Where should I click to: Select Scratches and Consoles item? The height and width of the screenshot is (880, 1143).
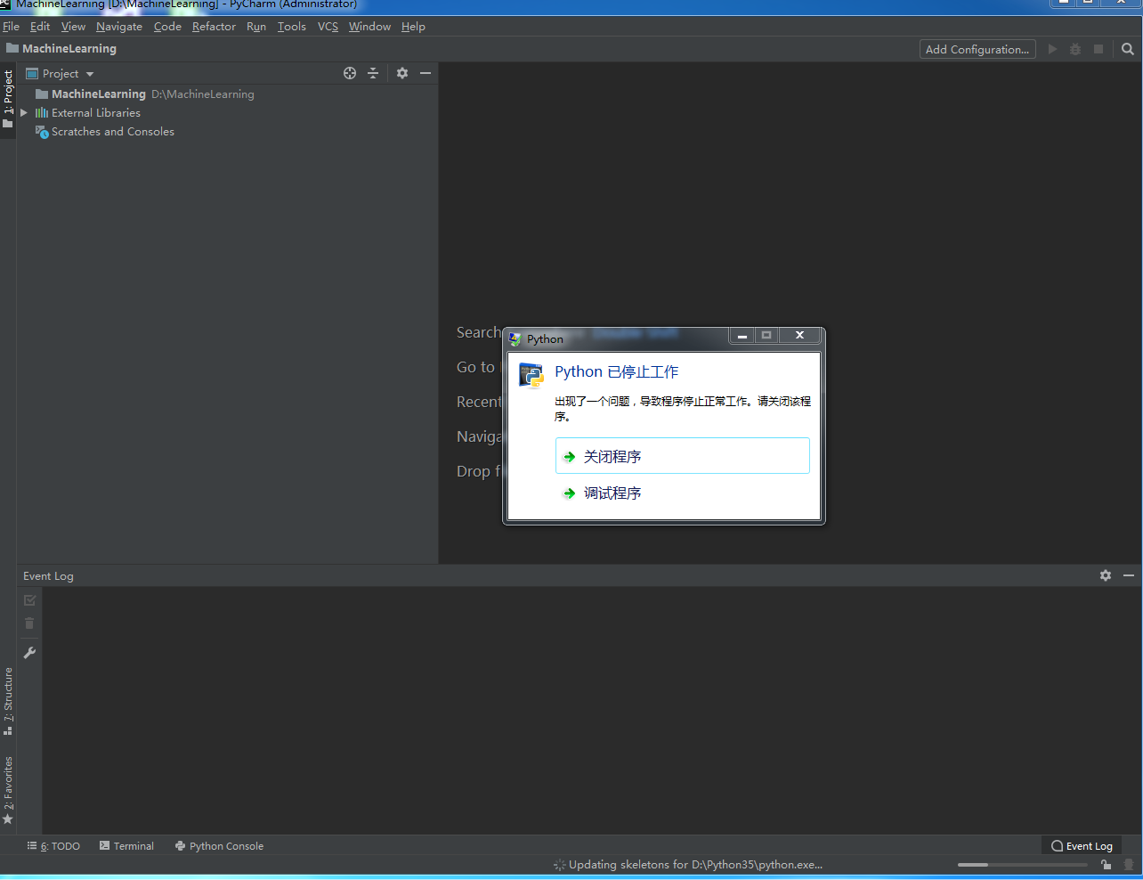[x=112, y=132]
